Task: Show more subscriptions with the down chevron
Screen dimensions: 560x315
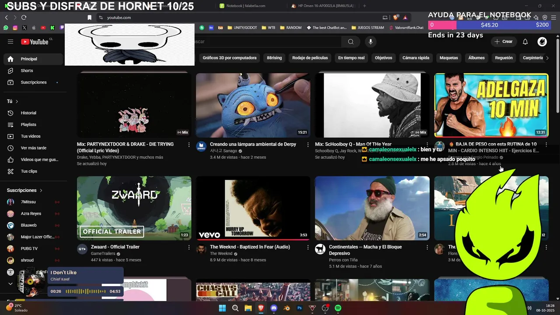Action: pos(10,283)
